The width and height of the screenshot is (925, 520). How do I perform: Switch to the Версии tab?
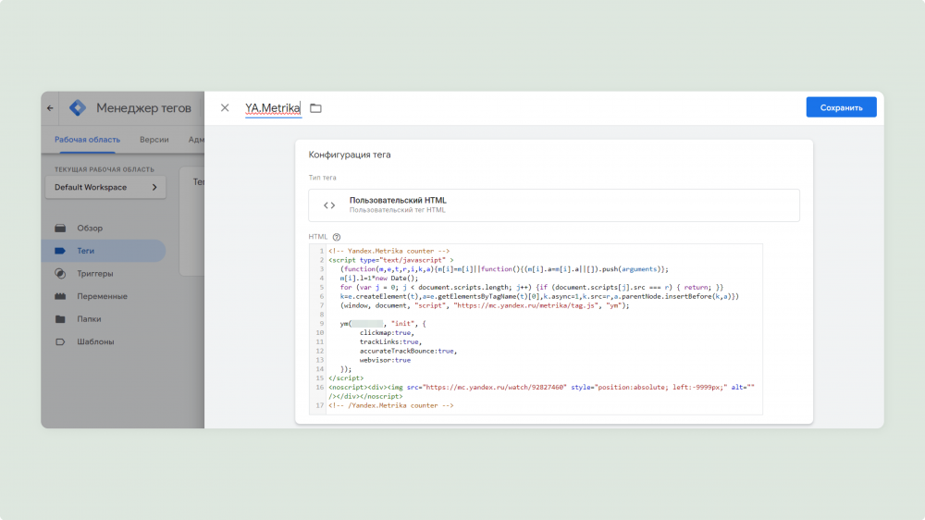[154, 140]
